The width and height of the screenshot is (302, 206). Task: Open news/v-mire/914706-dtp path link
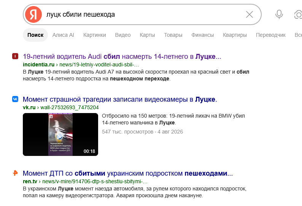coord(95,181)
